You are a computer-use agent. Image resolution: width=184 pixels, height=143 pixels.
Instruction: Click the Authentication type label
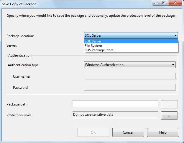click(24, 65)
